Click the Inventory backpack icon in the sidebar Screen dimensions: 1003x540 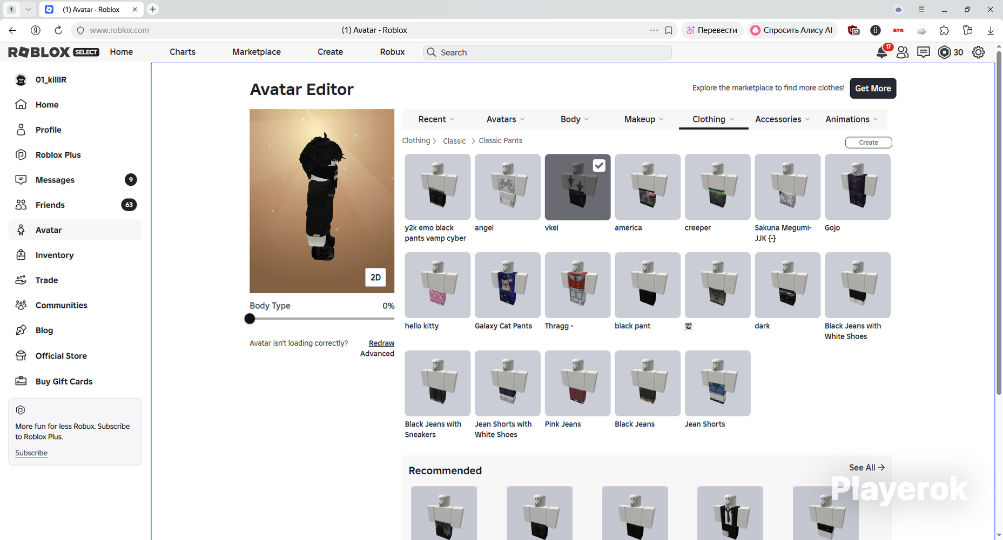click(x=21, y=255)
